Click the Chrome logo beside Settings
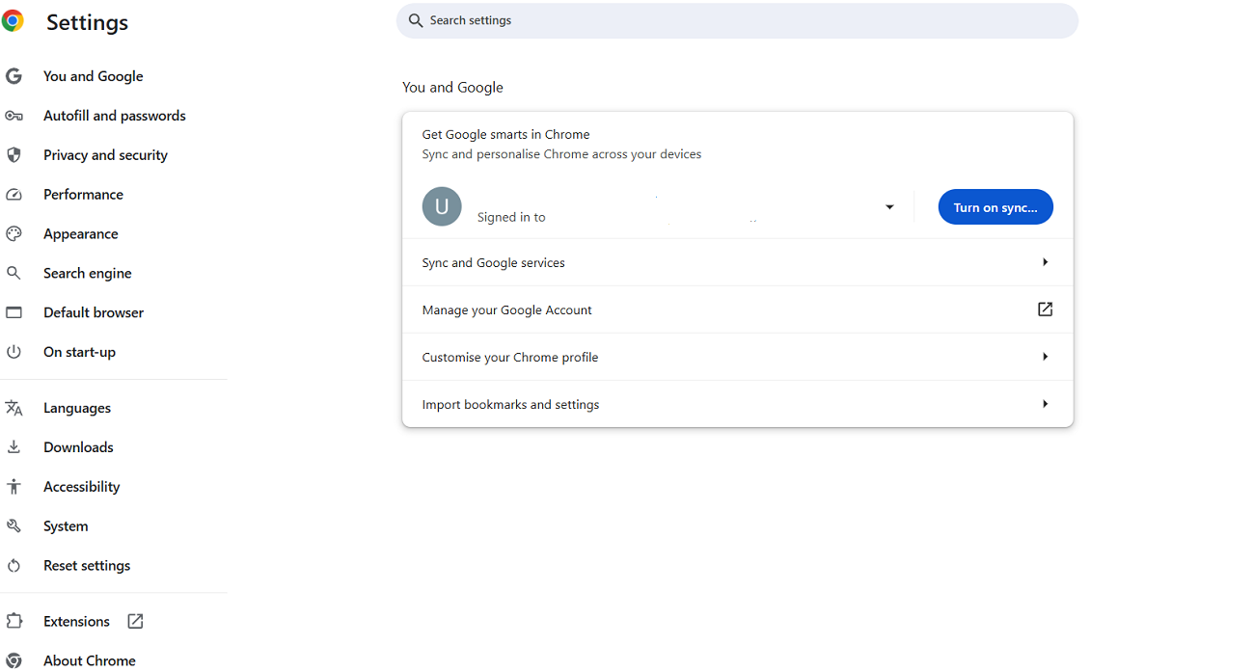This screenshot has width=1254, height=672. tap(13, 21)
